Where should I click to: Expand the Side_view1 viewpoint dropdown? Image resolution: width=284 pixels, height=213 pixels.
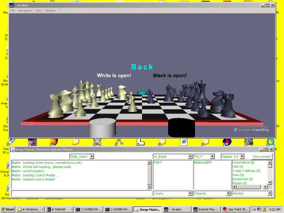91,156
